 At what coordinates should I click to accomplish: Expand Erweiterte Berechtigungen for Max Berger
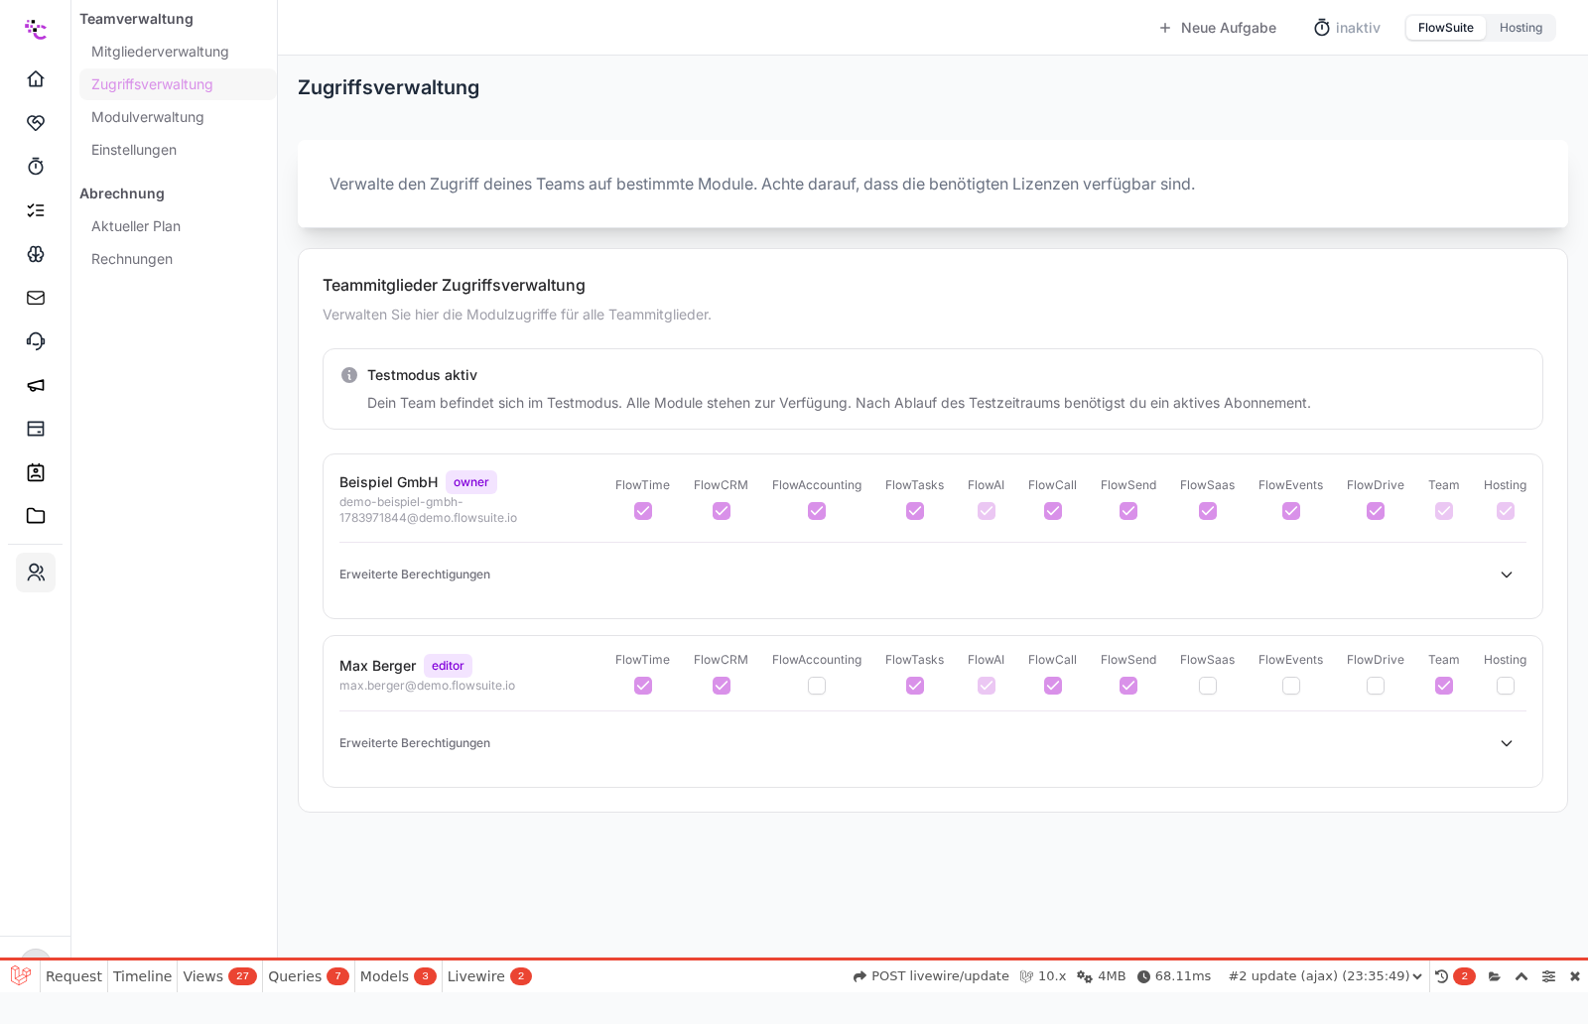[x=933, y=743]
